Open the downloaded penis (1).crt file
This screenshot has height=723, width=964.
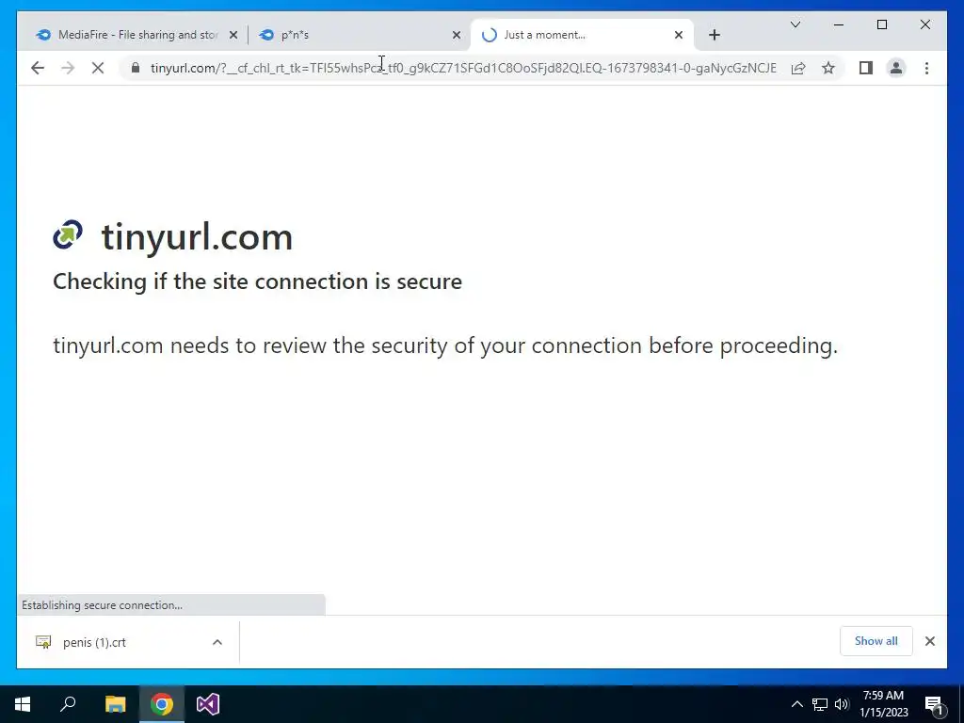[94, 642]
